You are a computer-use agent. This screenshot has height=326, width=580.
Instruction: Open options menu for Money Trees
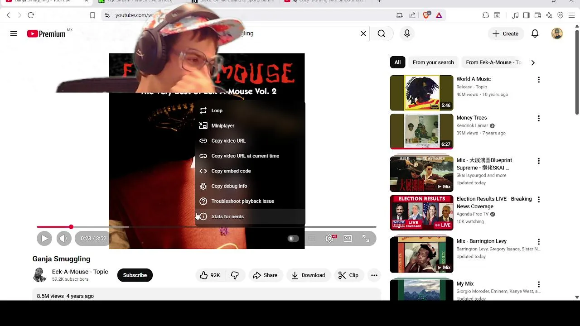click(539, 118)
